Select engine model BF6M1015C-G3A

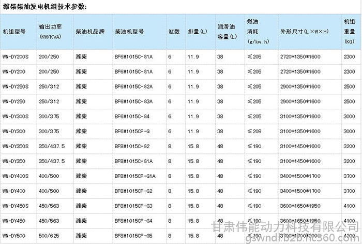point(133,102)
